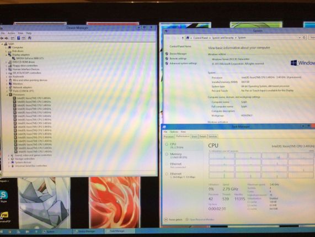Open Advanced system settings link
The image size is (315, 237).
pos(183,64)
